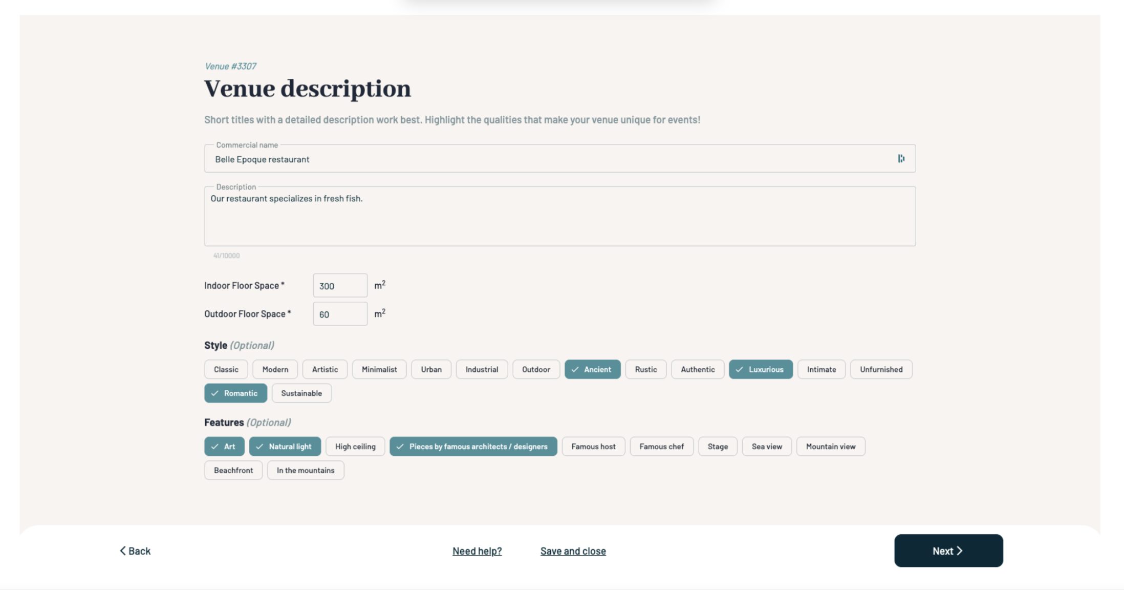
Task: Go Back to previous step
Action: pyautogui.click(x=135, y=551)
